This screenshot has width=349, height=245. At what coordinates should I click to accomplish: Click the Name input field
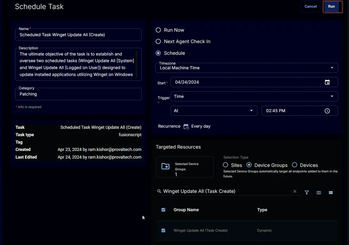[78, 35]
